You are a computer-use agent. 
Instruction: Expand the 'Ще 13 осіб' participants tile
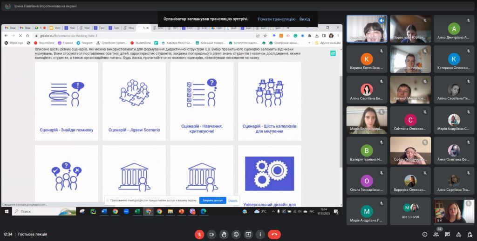410,211
